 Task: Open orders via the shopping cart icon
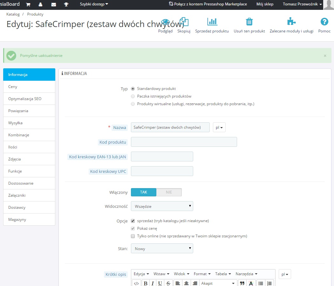[28, 4]
